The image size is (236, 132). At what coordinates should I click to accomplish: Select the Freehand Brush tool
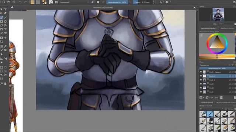[x=1, y=18]
